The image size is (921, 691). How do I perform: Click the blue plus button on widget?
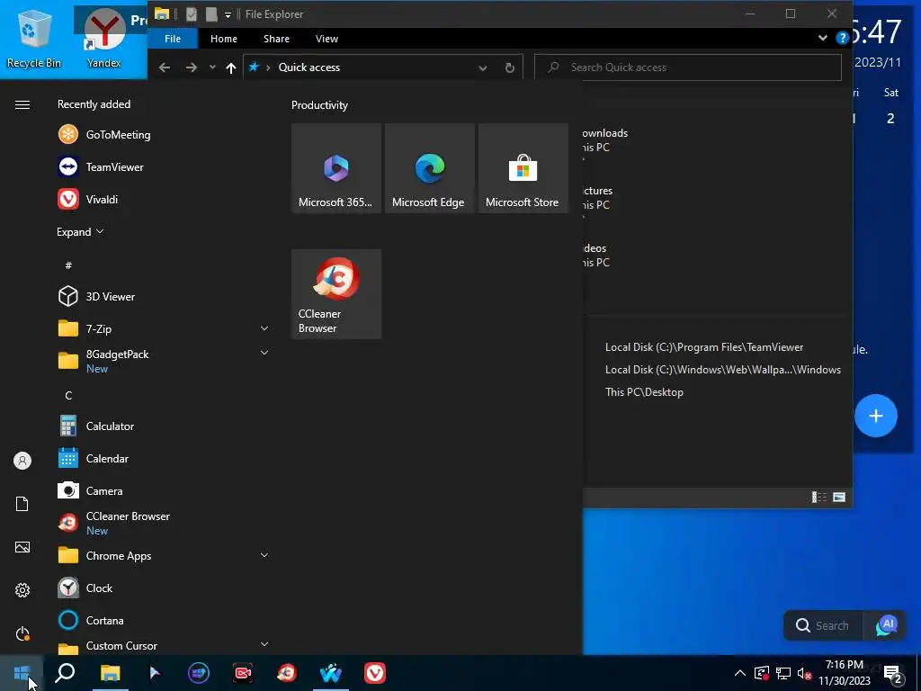coord(876,416)
